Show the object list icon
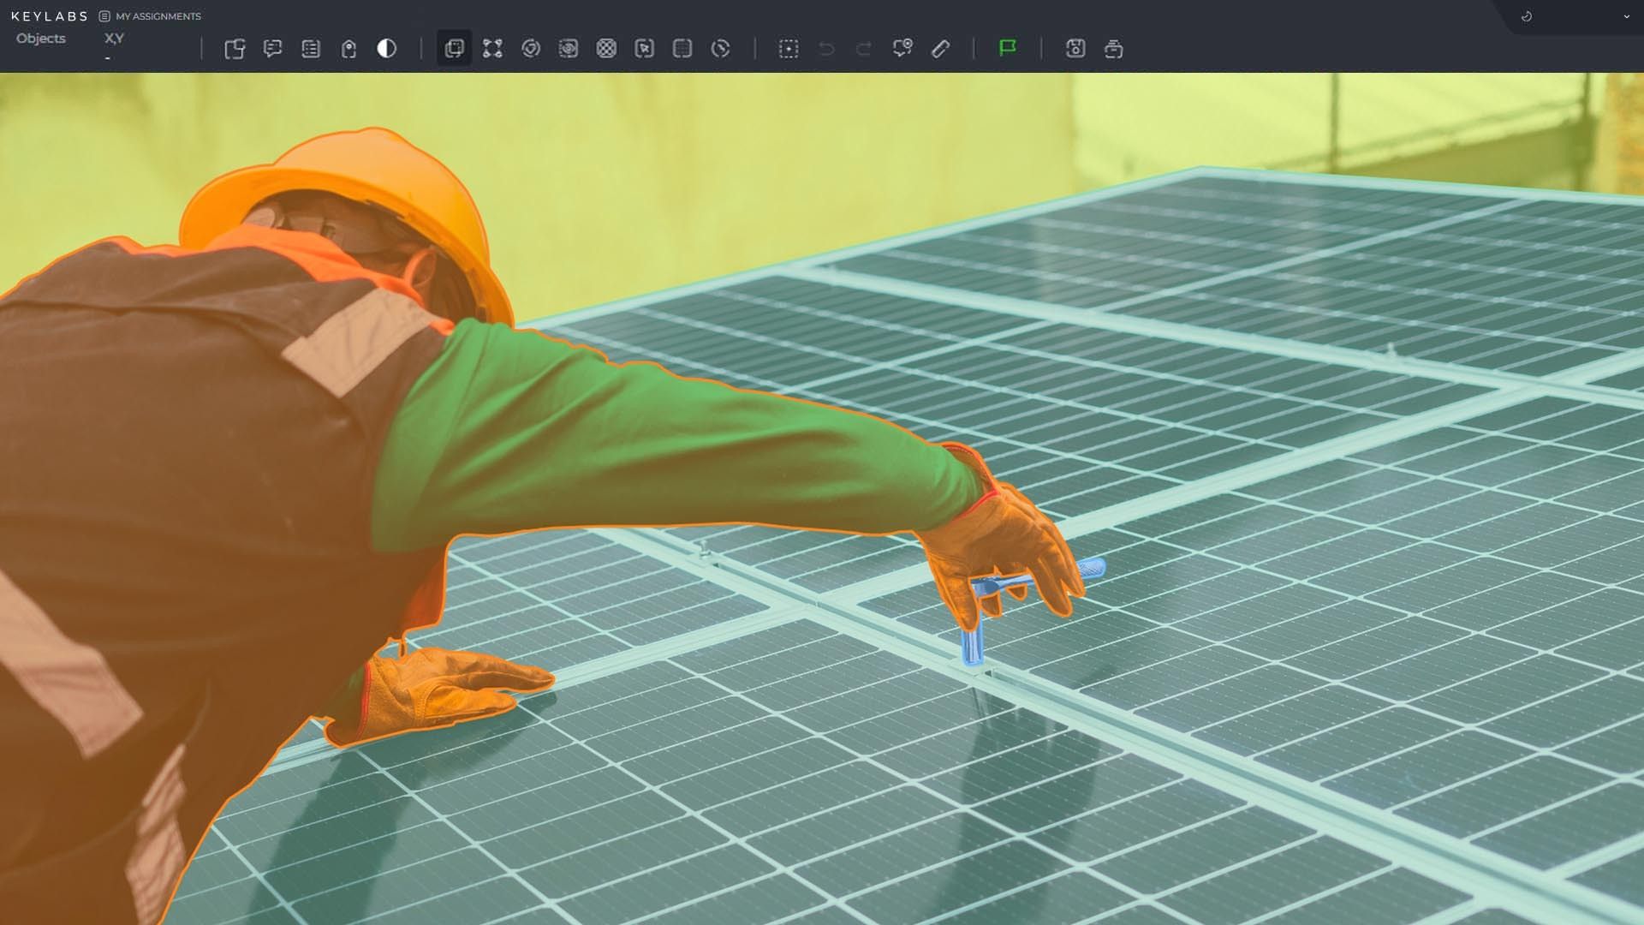The image size is (1644, 925). point(311,49)
